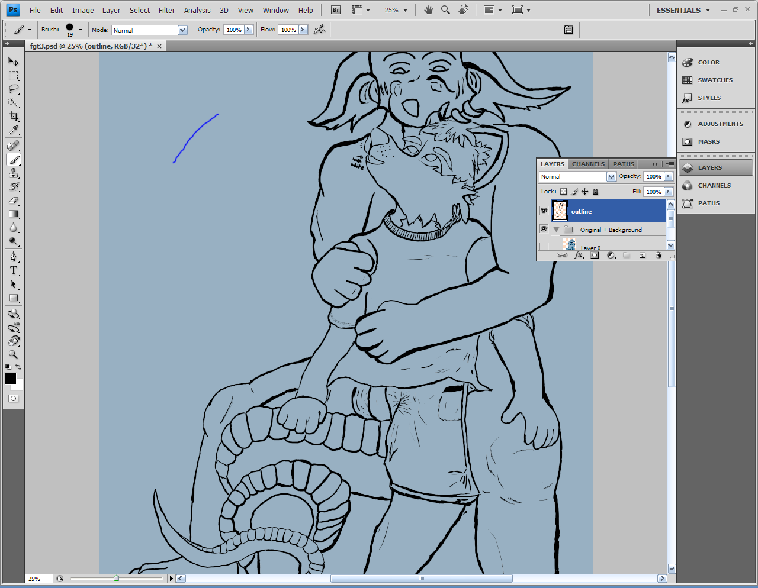Select the Eyedropper tool
The width and height of the screenshot is (758, 588).
pos(13,130)
